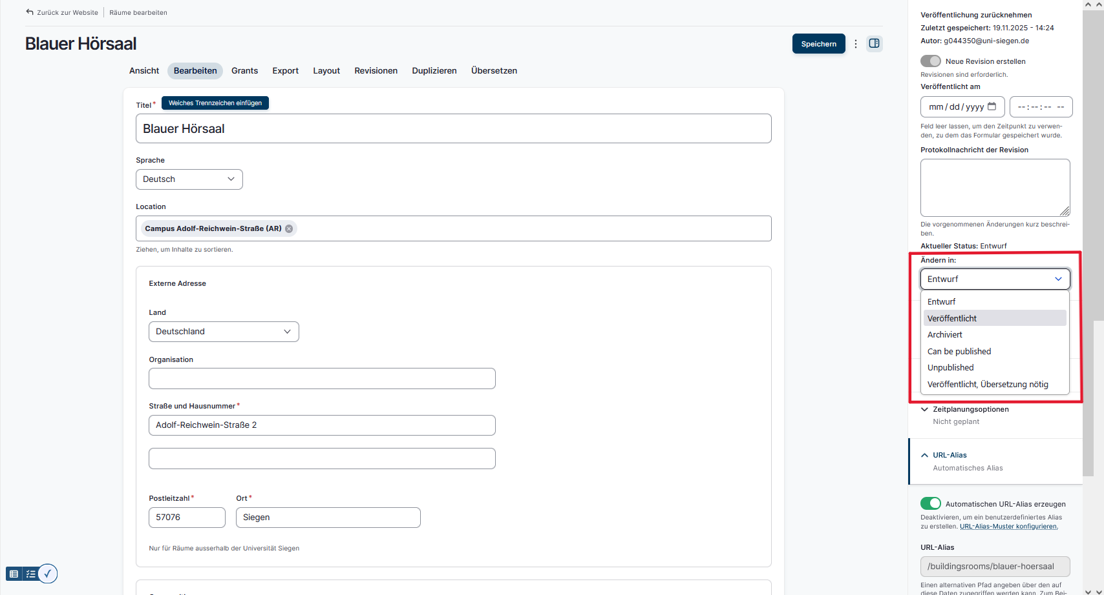Screen dimensions: 1104x595
Task: Toggle the sidebar layout icon top right
Action: pyautogui.click(x=875, y=43)
